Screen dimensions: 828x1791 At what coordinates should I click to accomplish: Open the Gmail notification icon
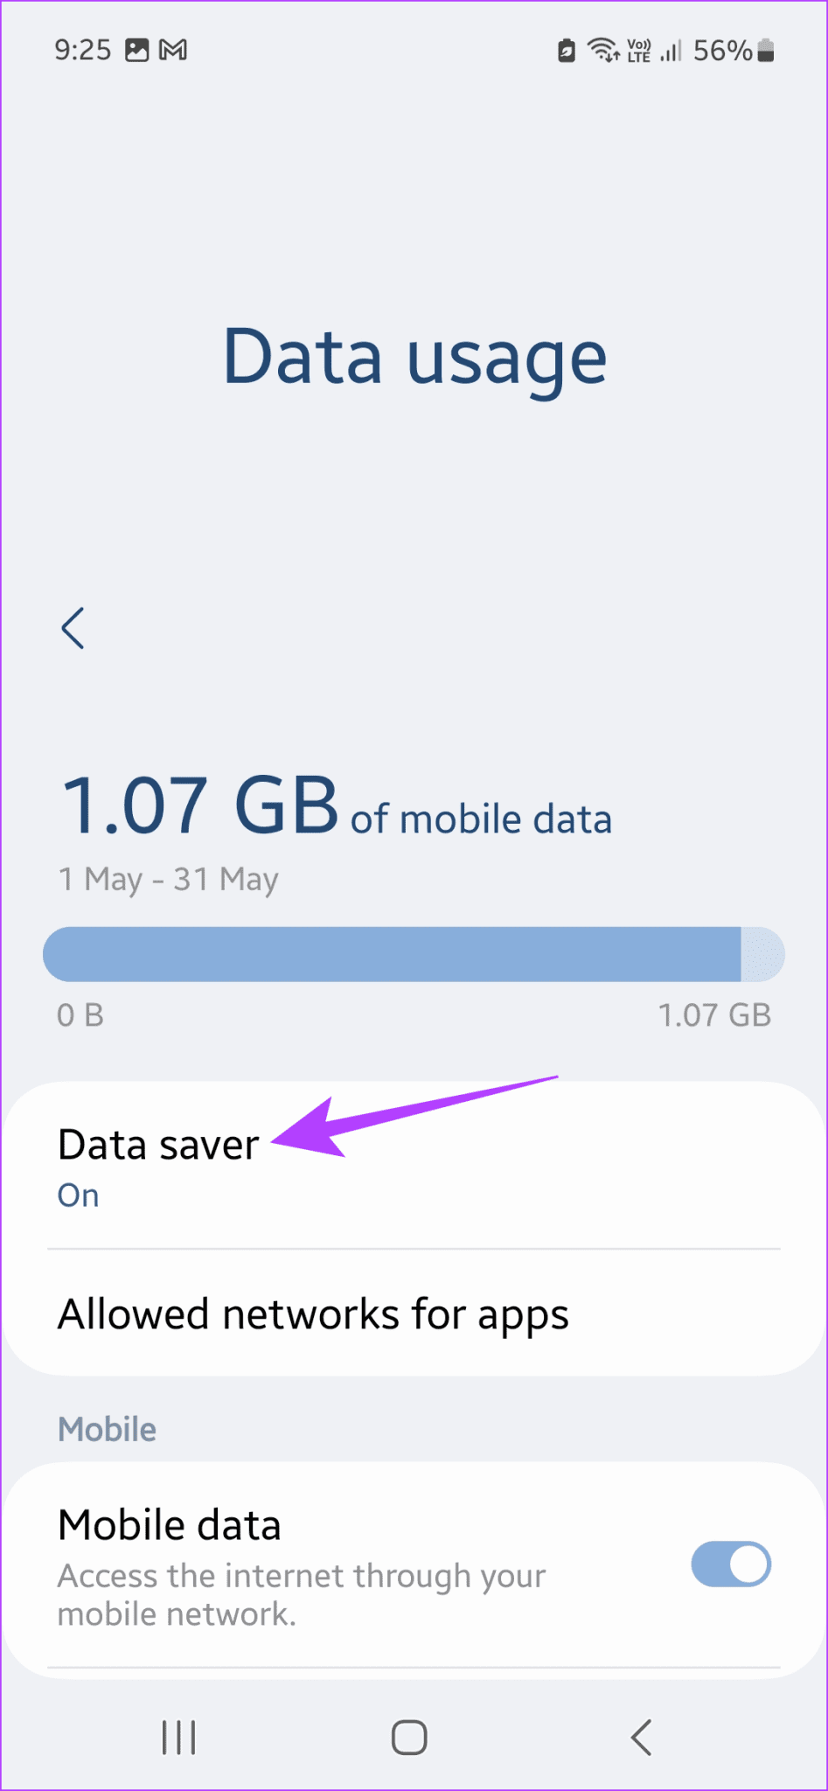175,50
